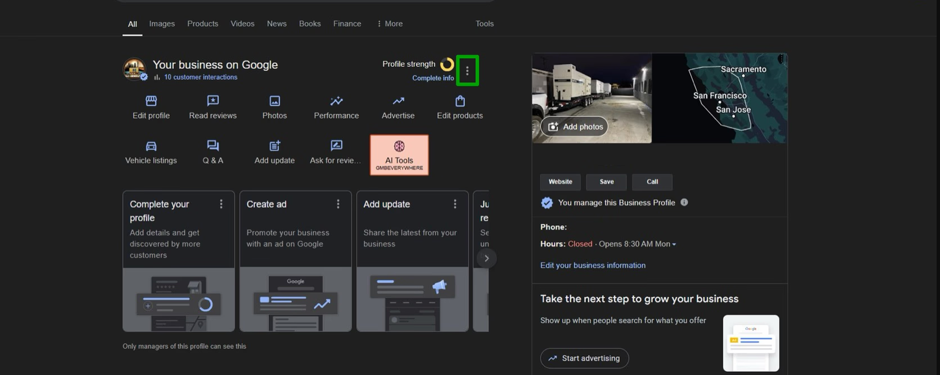Open the Edit profile icon
Image resolution: width=940 pixels, height=375 pixels.
[x=151, y=102]
